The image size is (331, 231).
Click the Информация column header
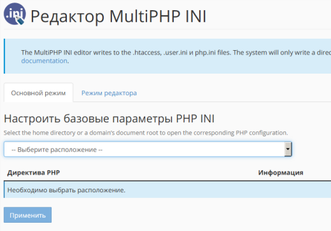pos(281,173)
